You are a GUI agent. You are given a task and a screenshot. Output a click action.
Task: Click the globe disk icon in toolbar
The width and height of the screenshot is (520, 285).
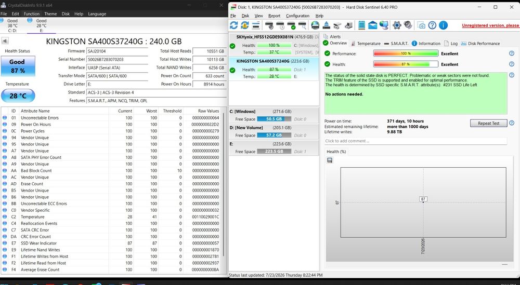[x=315, y=25]
